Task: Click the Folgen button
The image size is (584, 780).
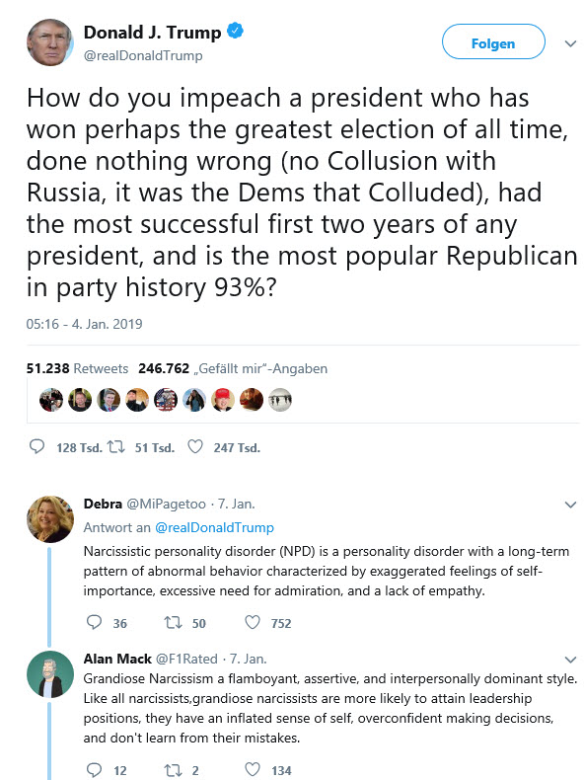Action: coord(493,43)
